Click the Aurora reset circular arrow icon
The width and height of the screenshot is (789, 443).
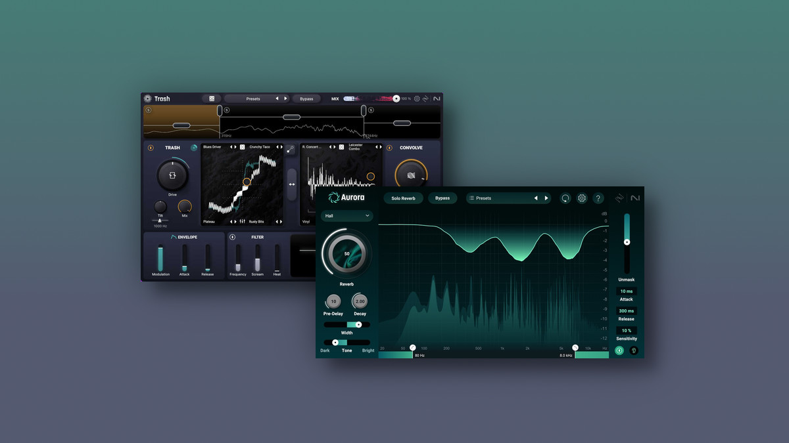pyautogui.click(x=565, y=198)
